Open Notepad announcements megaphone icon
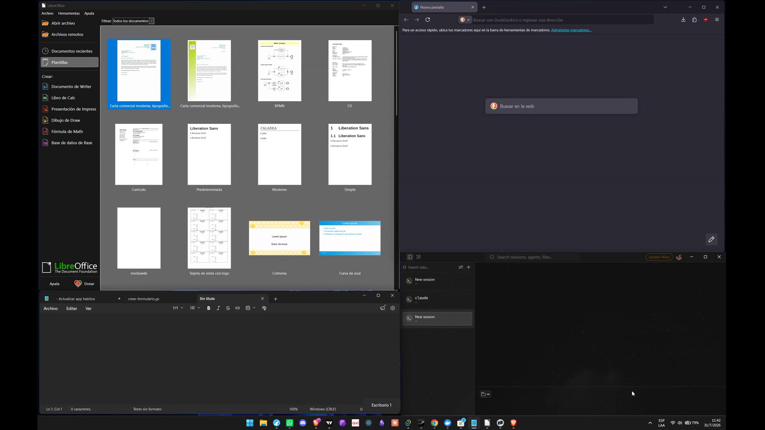This screenshot has height=430, width=765. (x=382, y=308)
